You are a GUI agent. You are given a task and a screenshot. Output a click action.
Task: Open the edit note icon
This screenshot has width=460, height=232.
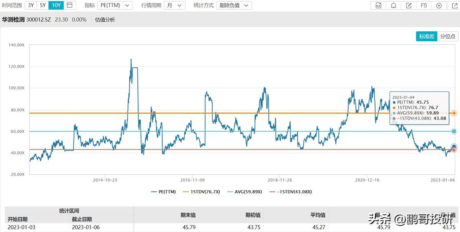pyautogui.click(x=409, y=5)
